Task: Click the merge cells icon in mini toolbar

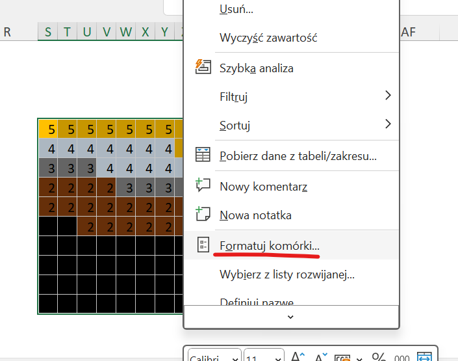Action: click(424, 356)
